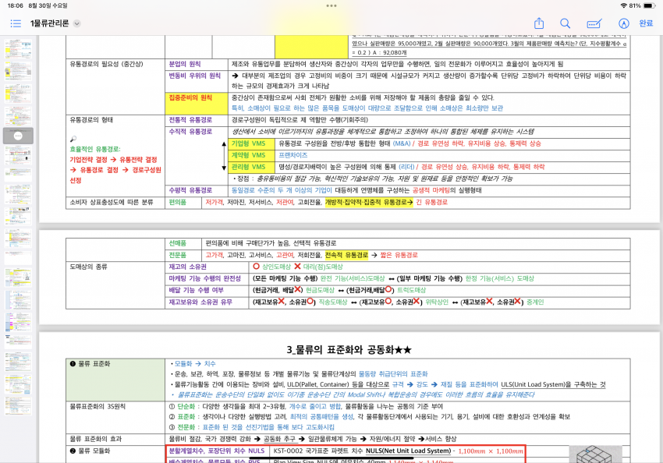663x463 pixels.
Task: Select the row label 유통경로의 필요성 (중간상)
Action: point(107,64)
